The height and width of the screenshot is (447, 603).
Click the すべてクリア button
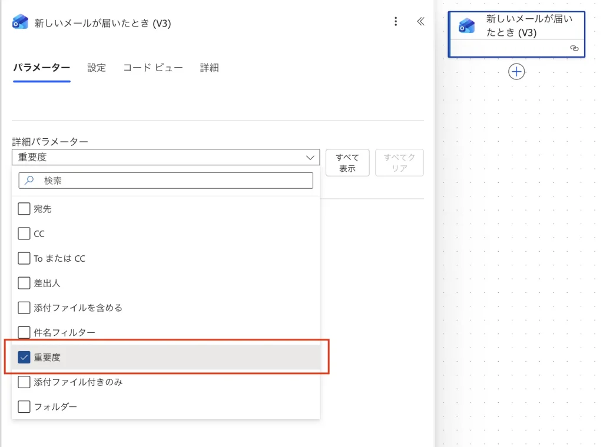[x=399, y=163]
